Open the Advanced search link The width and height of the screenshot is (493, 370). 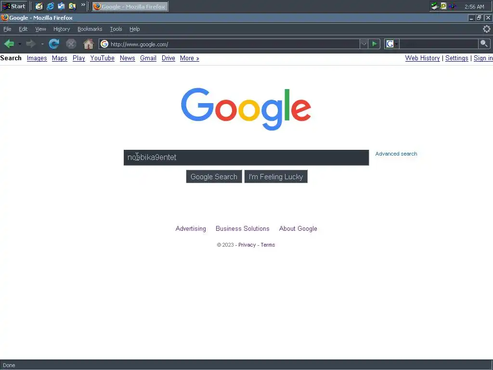(396, 154)
